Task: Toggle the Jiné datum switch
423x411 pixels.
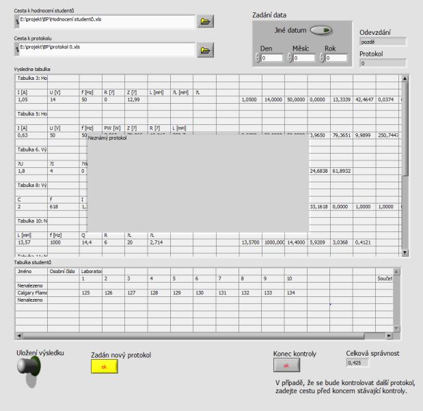Action: tap(321, 30)
